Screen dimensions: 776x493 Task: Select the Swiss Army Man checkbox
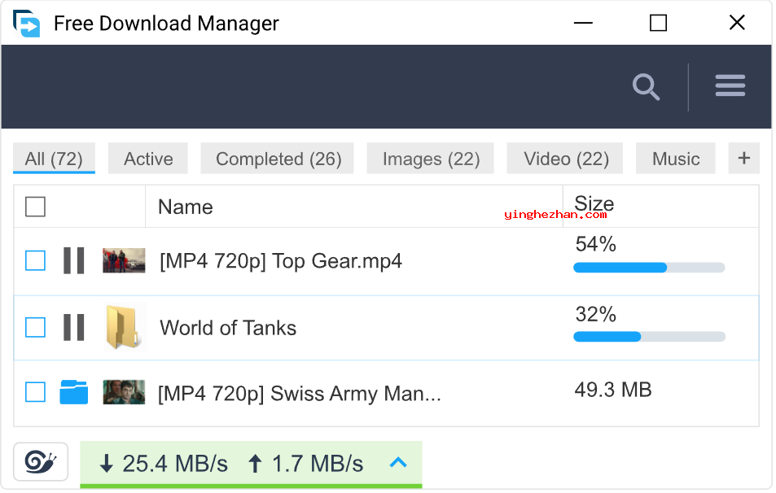pyautogui.click(x=35, y=392)
